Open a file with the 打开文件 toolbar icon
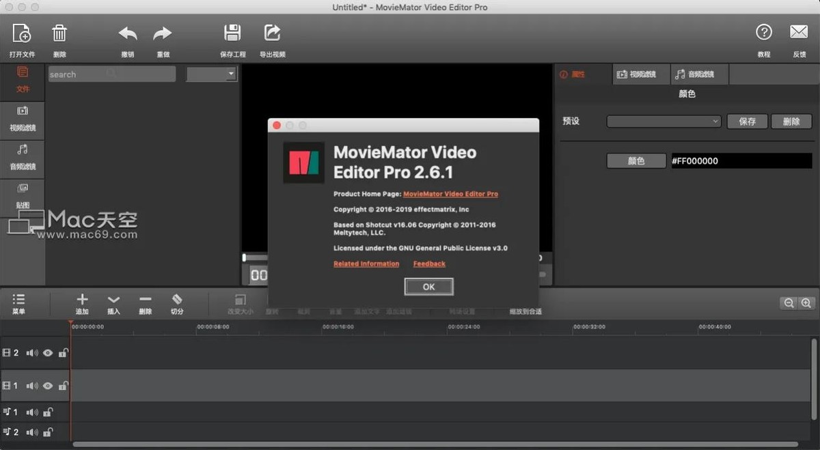Image resolution: width=820 pixels, height=450 pixels. click(x=22, y=33)
